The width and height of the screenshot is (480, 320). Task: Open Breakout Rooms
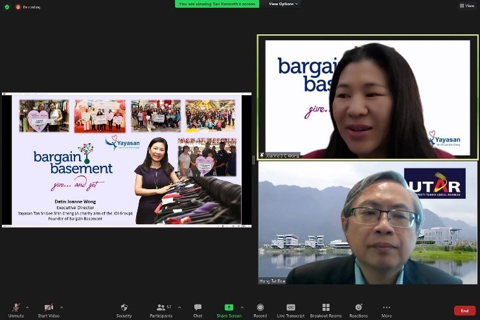(326, 310)
